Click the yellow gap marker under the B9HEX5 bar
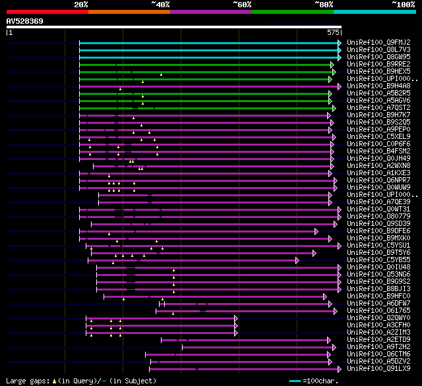 click(x=161, y=74)
